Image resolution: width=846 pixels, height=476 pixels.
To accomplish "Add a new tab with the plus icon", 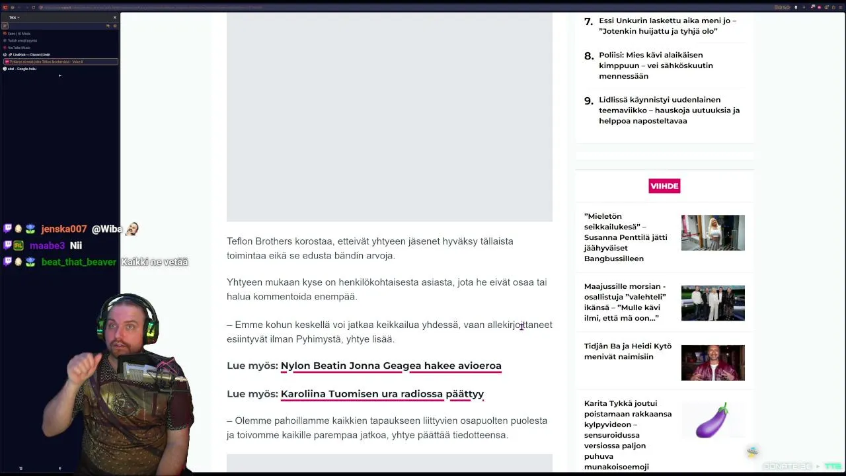I will (x=59, y=76).
